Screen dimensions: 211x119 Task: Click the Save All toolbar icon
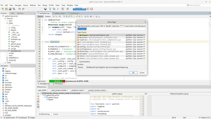click(x=10, y=9)
